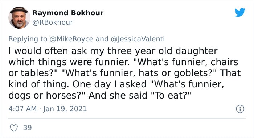Open Raymond Bokhour's profile picture
Viewport: 254px width, 138px height.
(x=19, y=18)
